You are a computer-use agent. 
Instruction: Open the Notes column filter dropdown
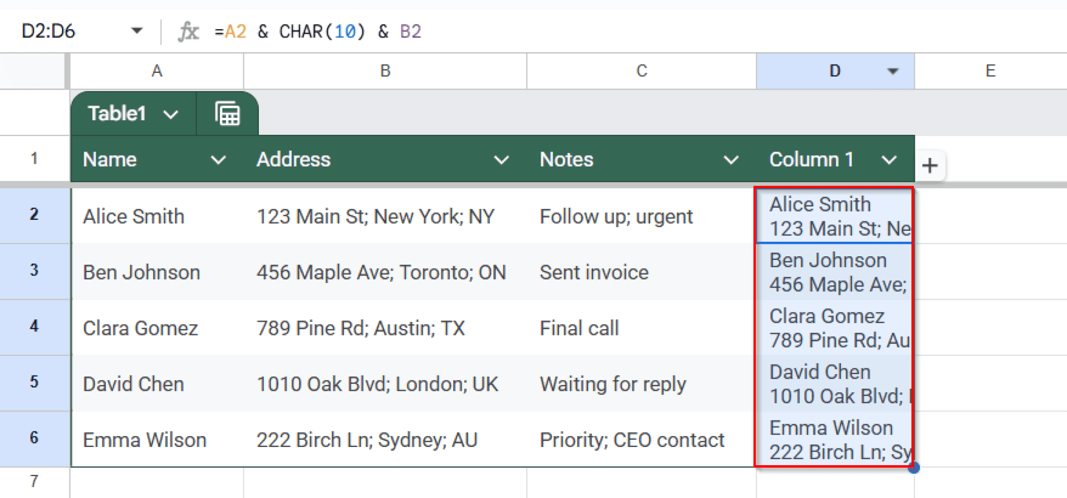tap(731, 159)
